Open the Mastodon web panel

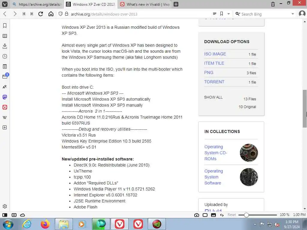tap(5, 97)
